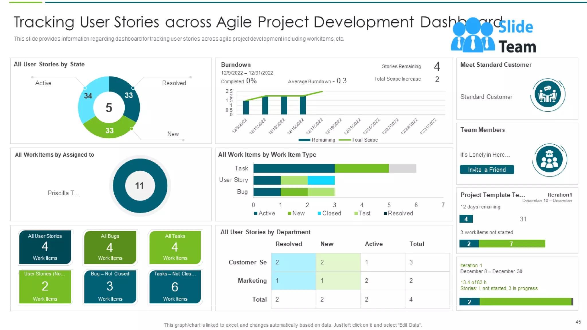Open the All Bugs work items tile

(x=110, y=247)
